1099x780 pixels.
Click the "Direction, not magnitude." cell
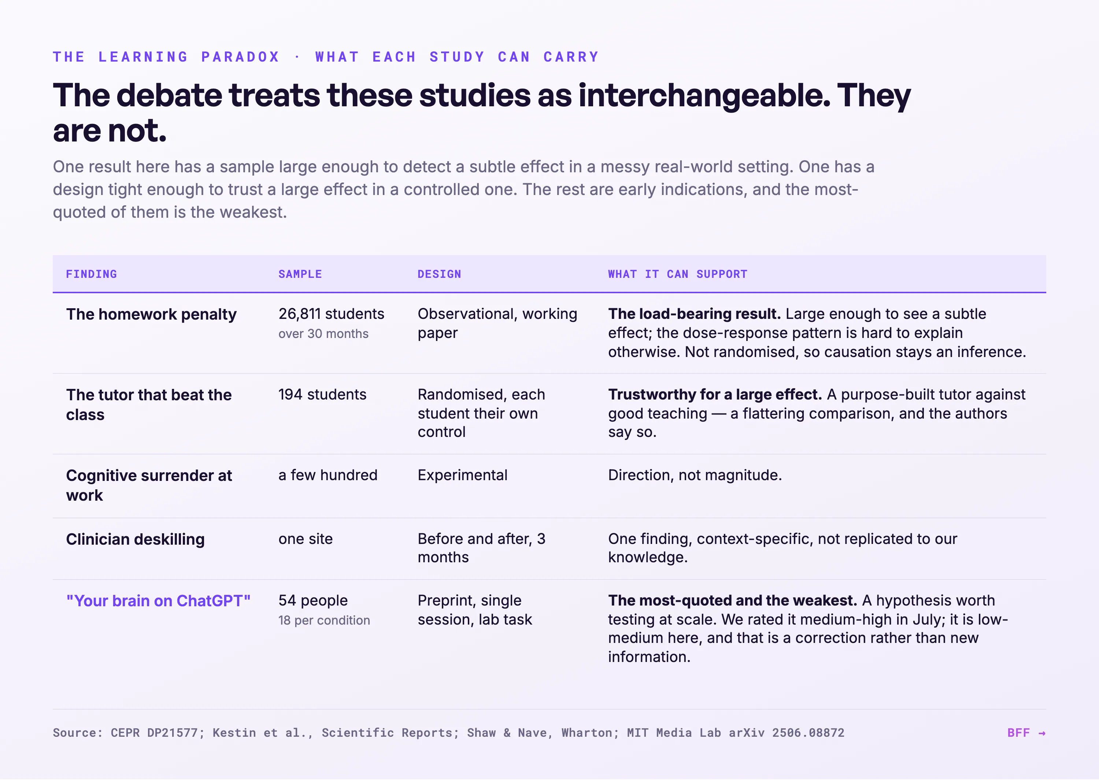(695, 475)
